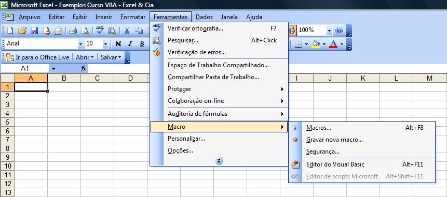447x197 pixels.
Task: Open the Formatar menu
Action: 132,17
